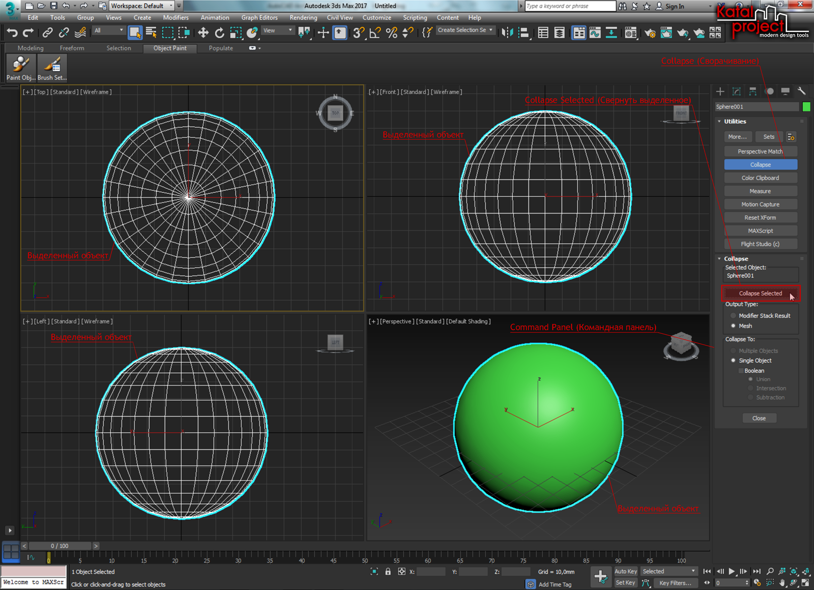
Task: Open the Create panel tab (plus icon)
Action: point(720,91)
